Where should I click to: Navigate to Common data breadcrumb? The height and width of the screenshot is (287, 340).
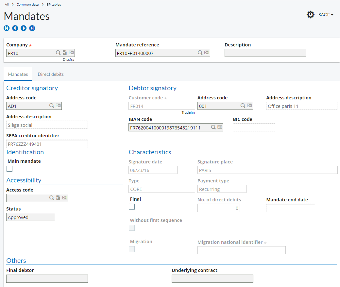click(27, 5)
